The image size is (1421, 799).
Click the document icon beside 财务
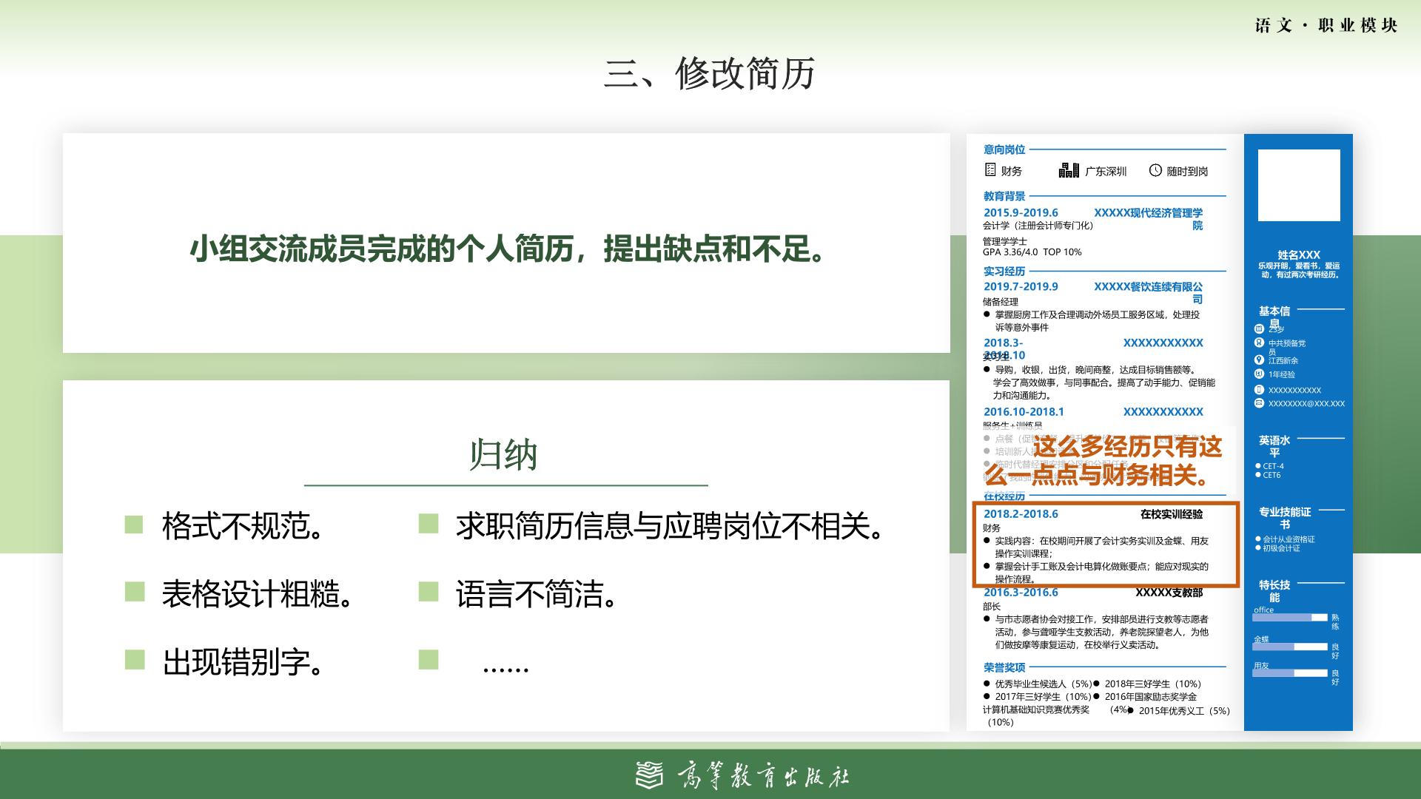[x=990, y=169]
